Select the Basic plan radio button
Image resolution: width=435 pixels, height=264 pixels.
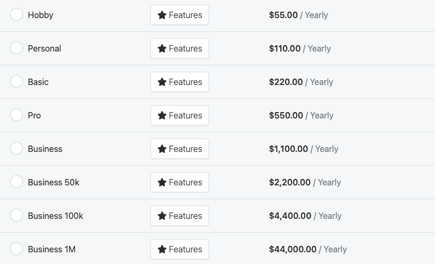16,82
